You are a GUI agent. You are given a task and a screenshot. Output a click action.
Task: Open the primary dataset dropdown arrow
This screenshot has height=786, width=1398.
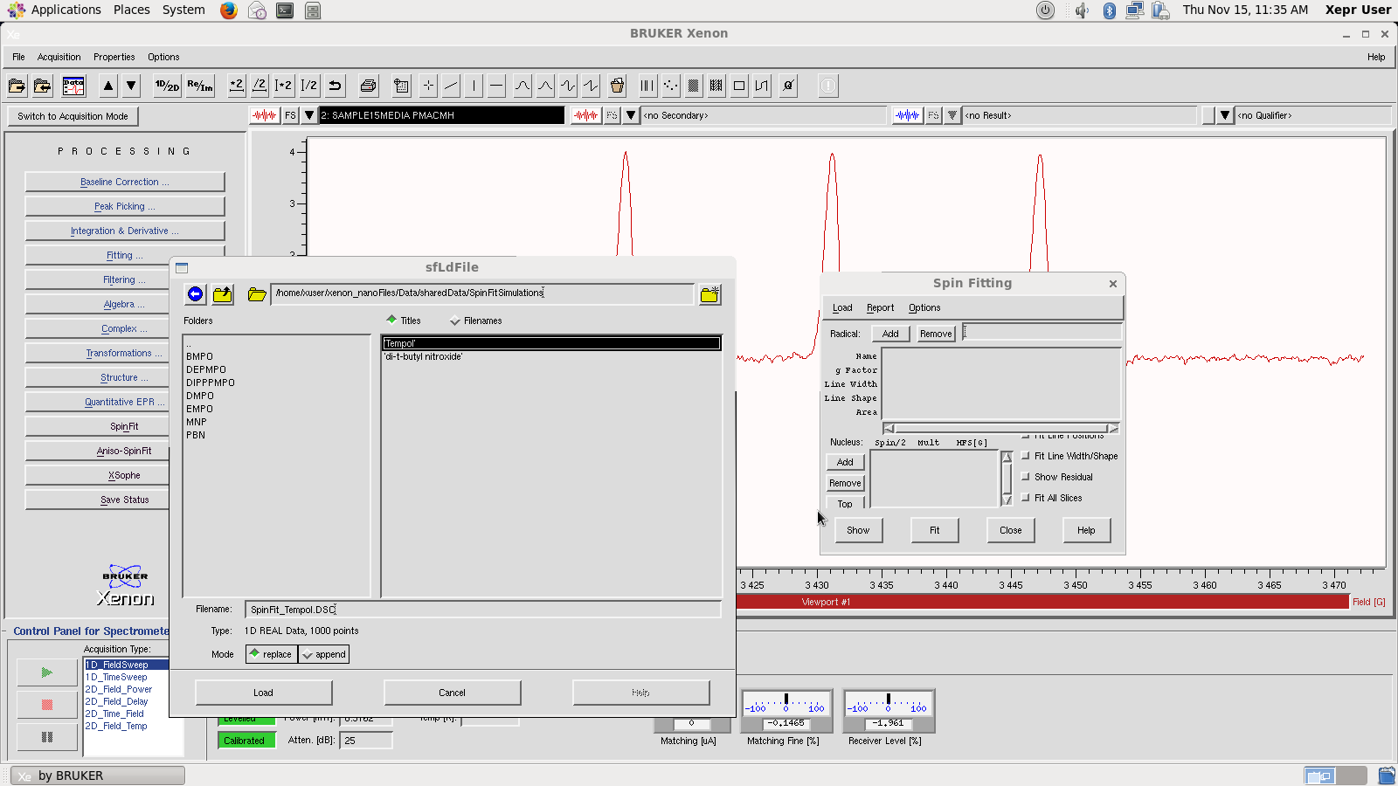pos(309,115)
